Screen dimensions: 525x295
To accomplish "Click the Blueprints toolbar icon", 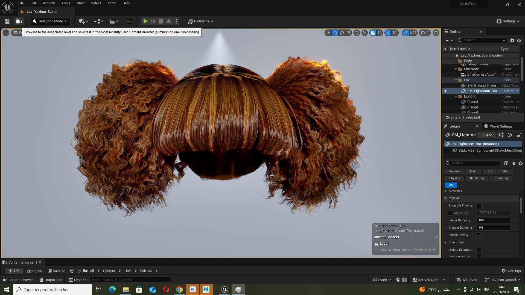I will (99, 21).
